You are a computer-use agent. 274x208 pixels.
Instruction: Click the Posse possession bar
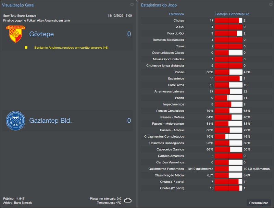229,72
